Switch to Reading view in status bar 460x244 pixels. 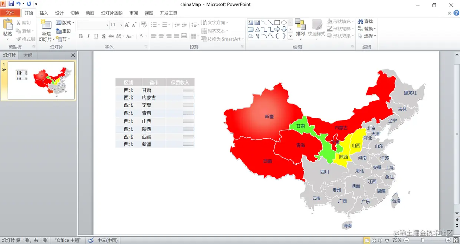click(380, 240)
